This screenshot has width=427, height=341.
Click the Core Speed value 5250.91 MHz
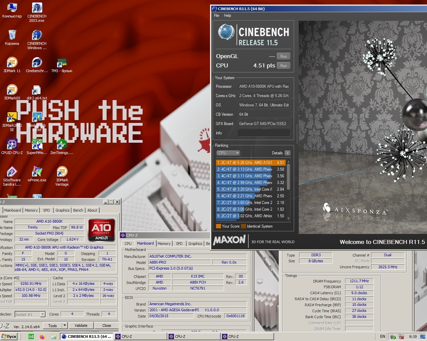tap(31, 284)
